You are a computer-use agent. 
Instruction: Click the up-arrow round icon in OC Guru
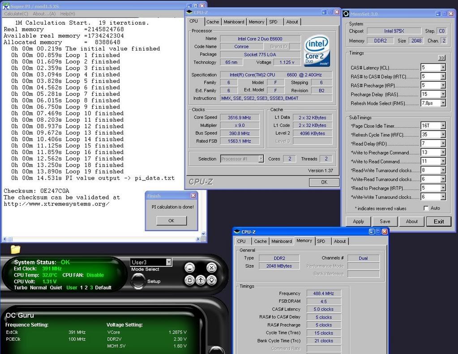[201, 281]
